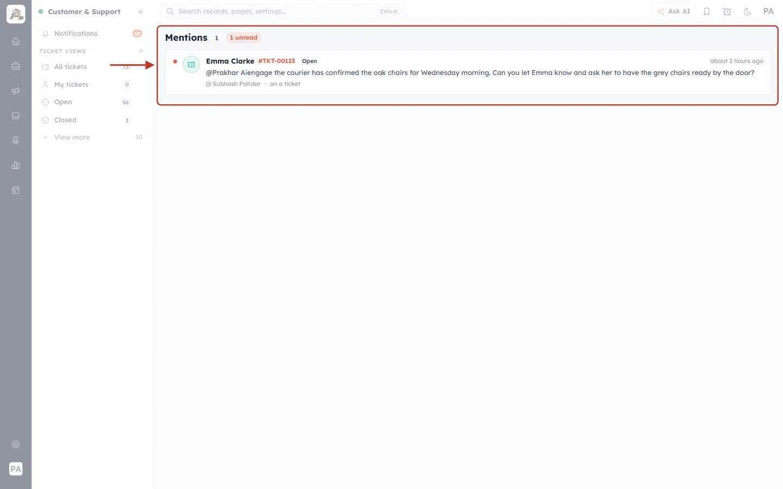Click the notifications count badge 53
The image size is (783, 489).
click(137, 34)
